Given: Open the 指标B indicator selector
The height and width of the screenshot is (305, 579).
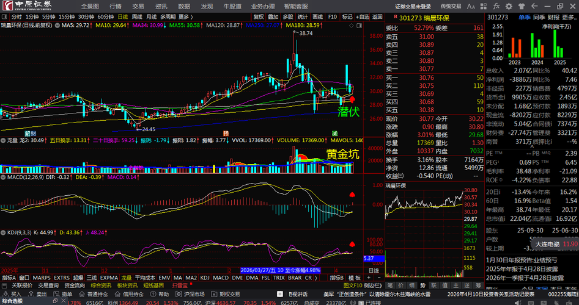Looking at the screenshot, I should pyautogui.click(x=336, y=278).
